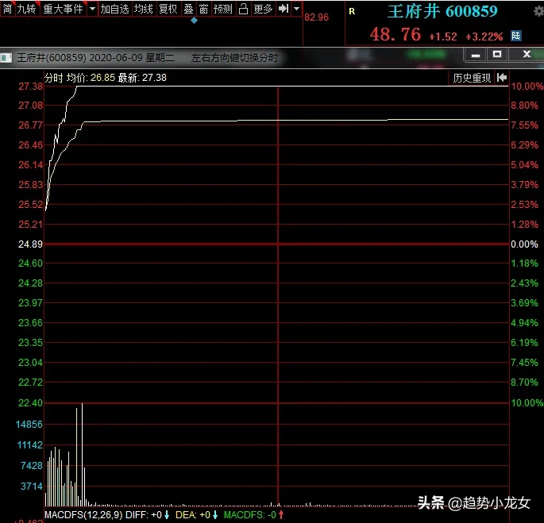Maximize the intraday chart window

click(x=497, y=54)
